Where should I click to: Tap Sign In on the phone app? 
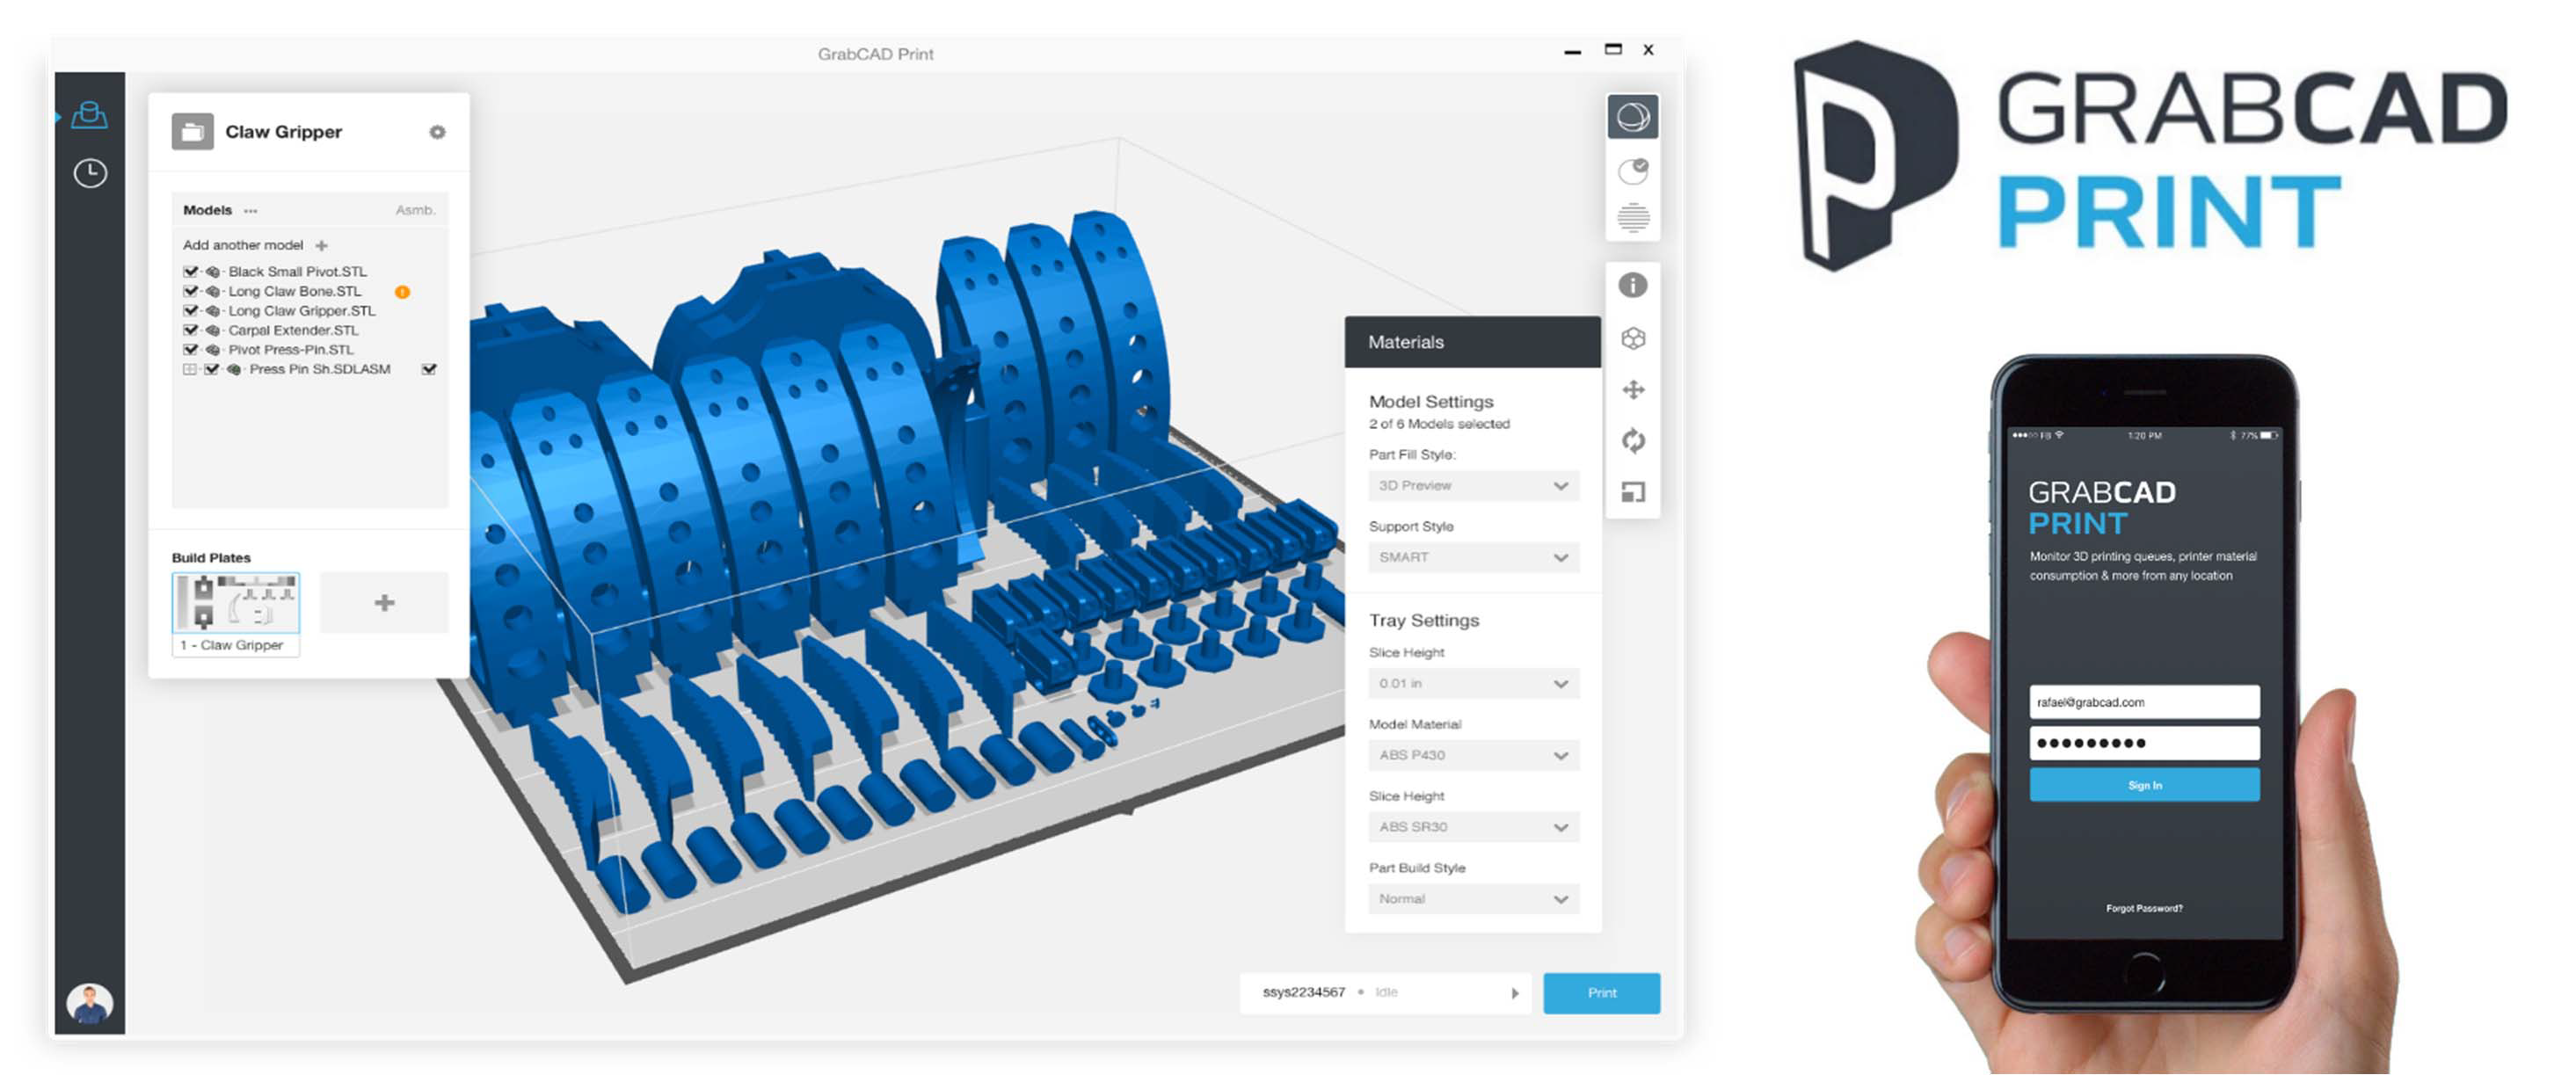(x=2144, y=785)
